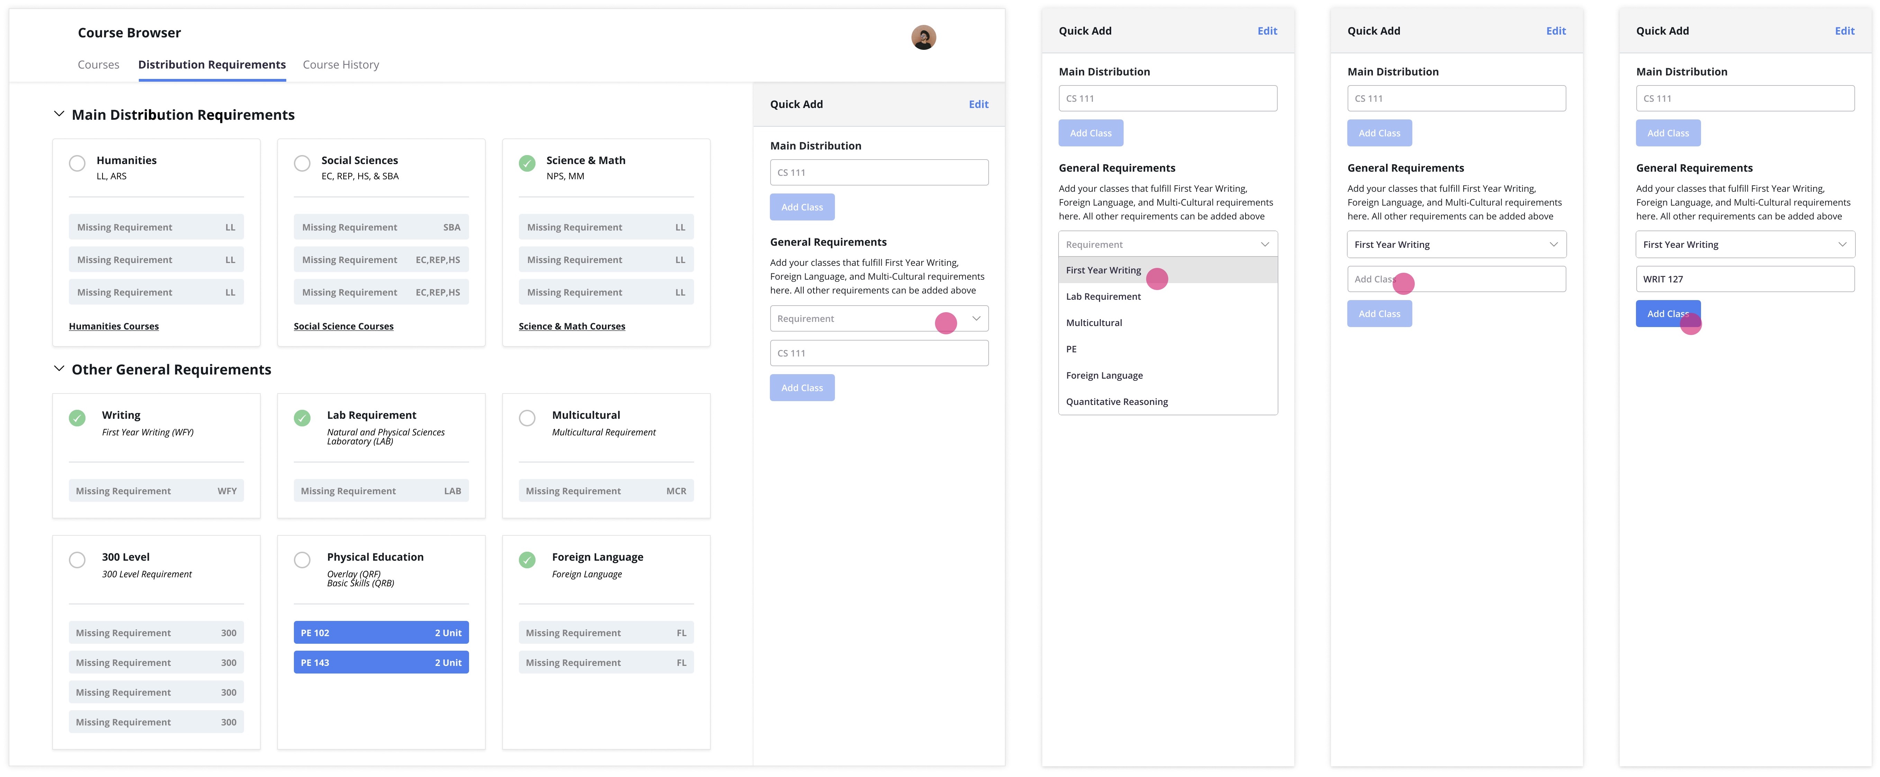Open First Year Writing dropdown in third panel
The width and height of the screenshot is (1880, 777).
pyautogui.click(x=1457, y=244)
